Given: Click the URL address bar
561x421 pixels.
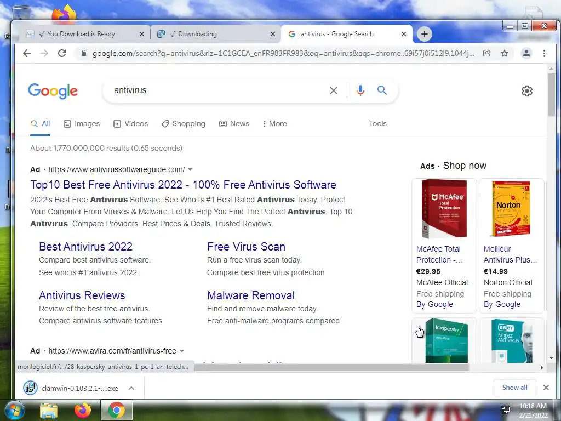Looking at the screenshot, I should click(283, 53).
